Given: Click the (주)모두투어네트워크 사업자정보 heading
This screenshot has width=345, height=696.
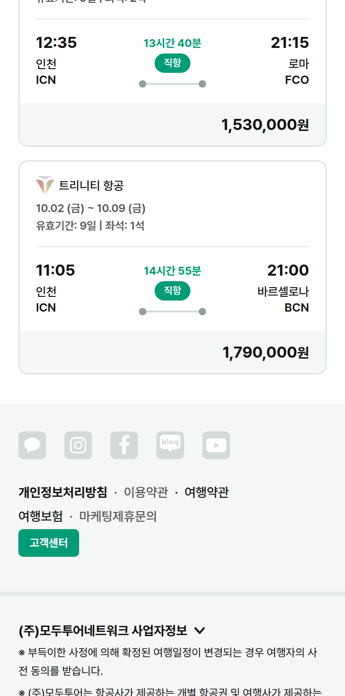Looking at the screenshot, I should [103, 630].
